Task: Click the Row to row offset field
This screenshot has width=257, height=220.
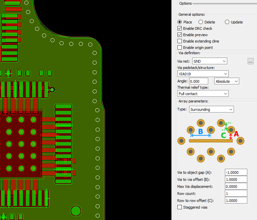Action: 236,201
